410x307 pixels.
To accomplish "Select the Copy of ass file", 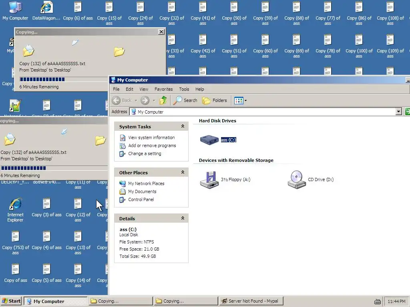I will (16, 273).
